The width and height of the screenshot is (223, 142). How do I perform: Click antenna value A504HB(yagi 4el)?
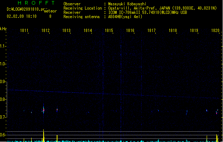coord(125,17)
